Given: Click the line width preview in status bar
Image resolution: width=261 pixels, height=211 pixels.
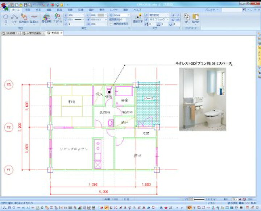Looking at the screenshot, I should [199, 199].
